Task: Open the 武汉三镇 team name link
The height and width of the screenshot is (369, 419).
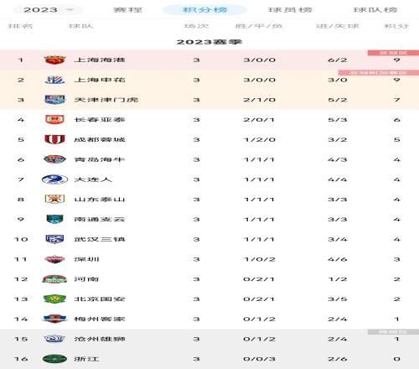Action: tap(100, 239)
